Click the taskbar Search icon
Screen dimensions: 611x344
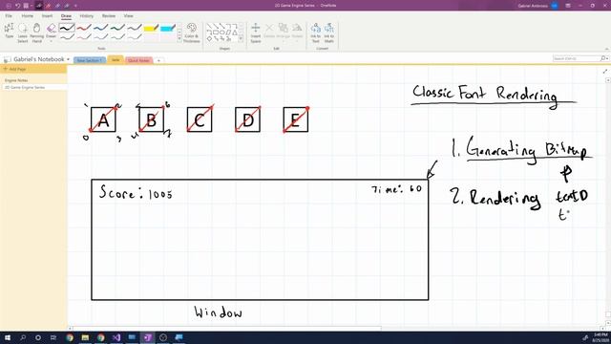point(23,337)
